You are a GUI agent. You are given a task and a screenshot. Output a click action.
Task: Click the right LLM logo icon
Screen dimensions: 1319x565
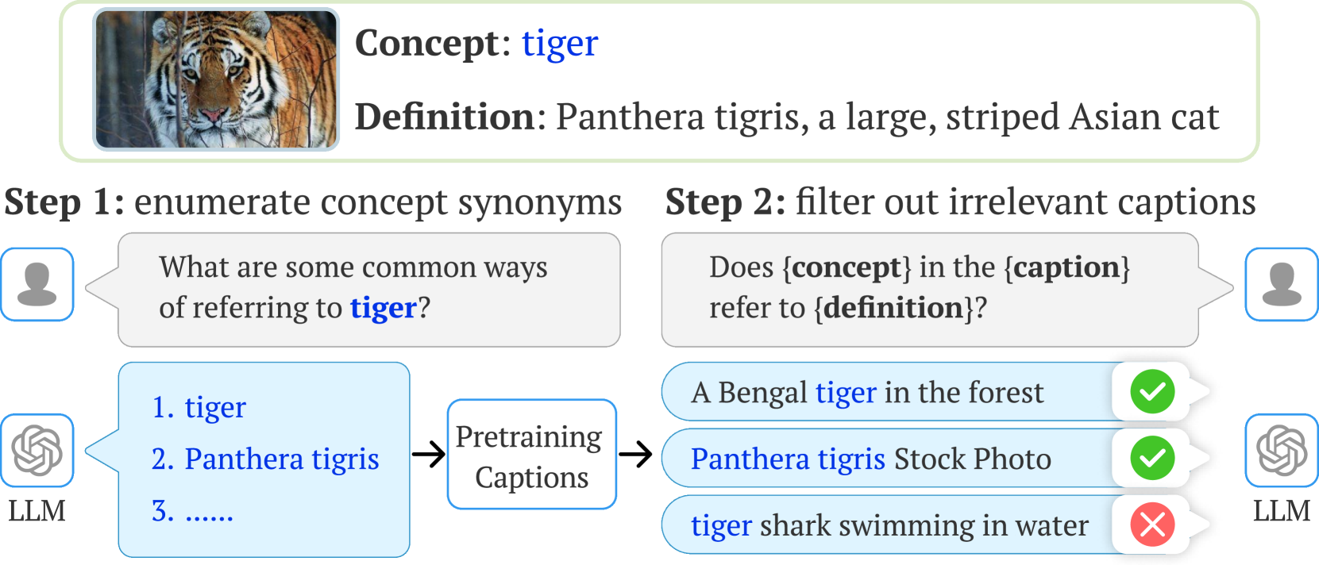coord(1281,451)
